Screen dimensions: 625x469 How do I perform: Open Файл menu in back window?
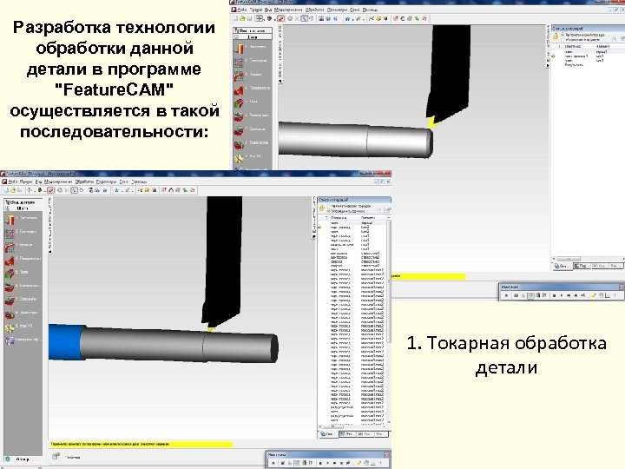point(242,10)
